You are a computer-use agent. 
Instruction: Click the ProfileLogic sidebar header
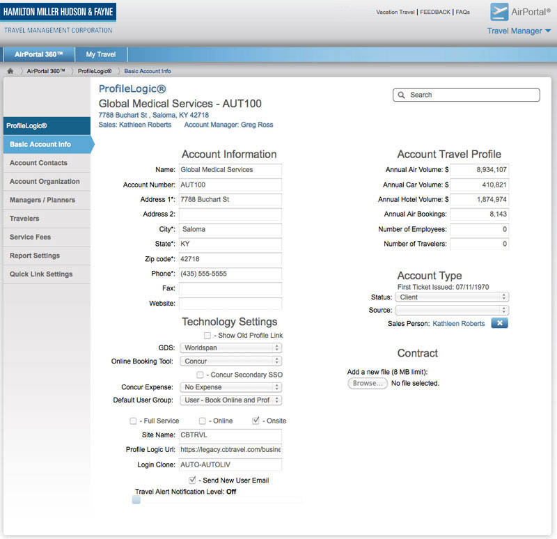[x=47, y=126]
